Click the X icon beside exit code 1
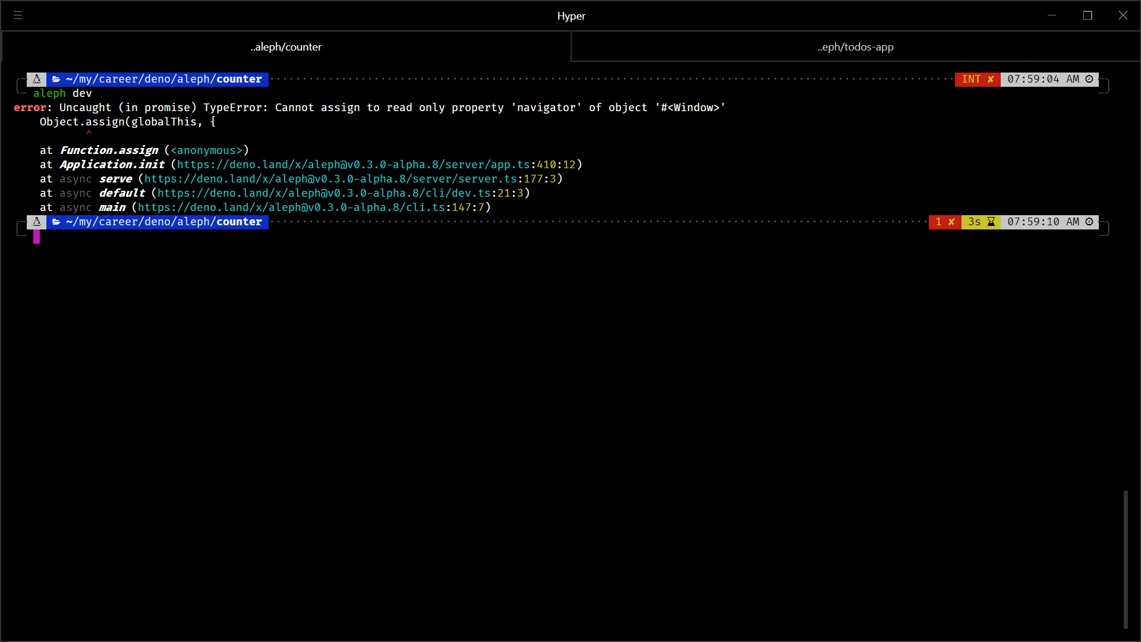The image size is (1141, 642). point(952,222)
